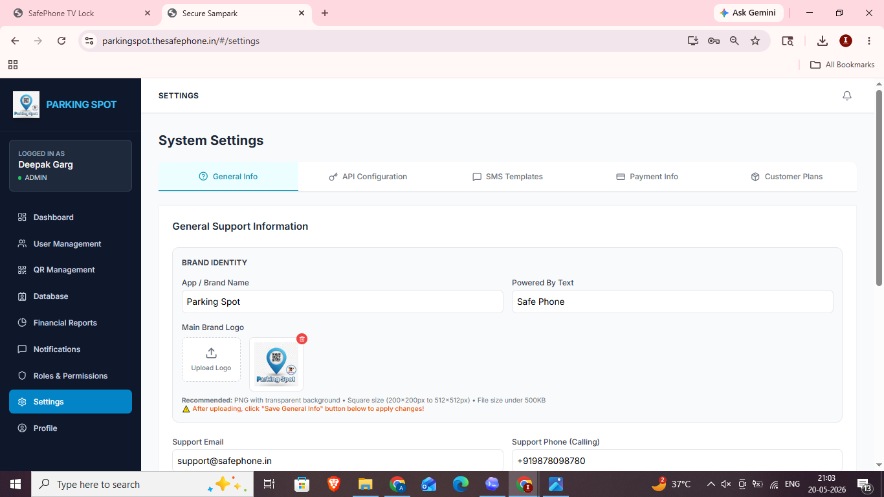This screenshot has width=884, height=497.
Task: Click the browser forward arrow
Action: (x=38, y=41)
